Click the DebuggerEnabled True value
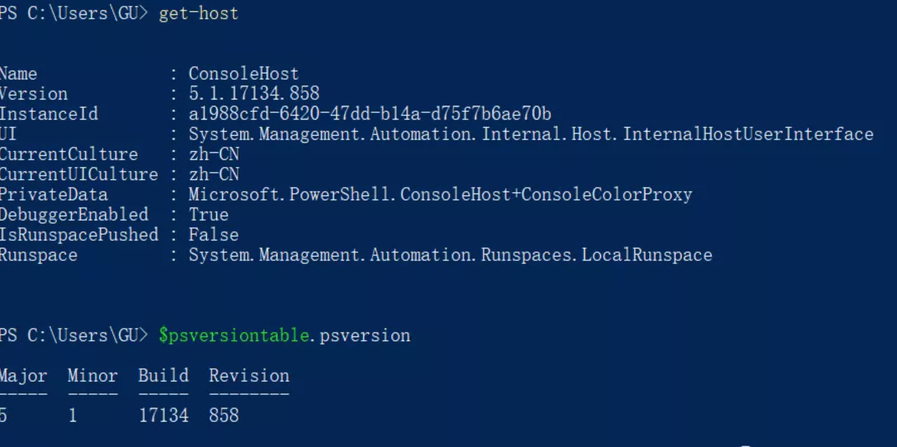Image resolution: width=897 pixels, height=447 pixels. (x=208, y=215)
